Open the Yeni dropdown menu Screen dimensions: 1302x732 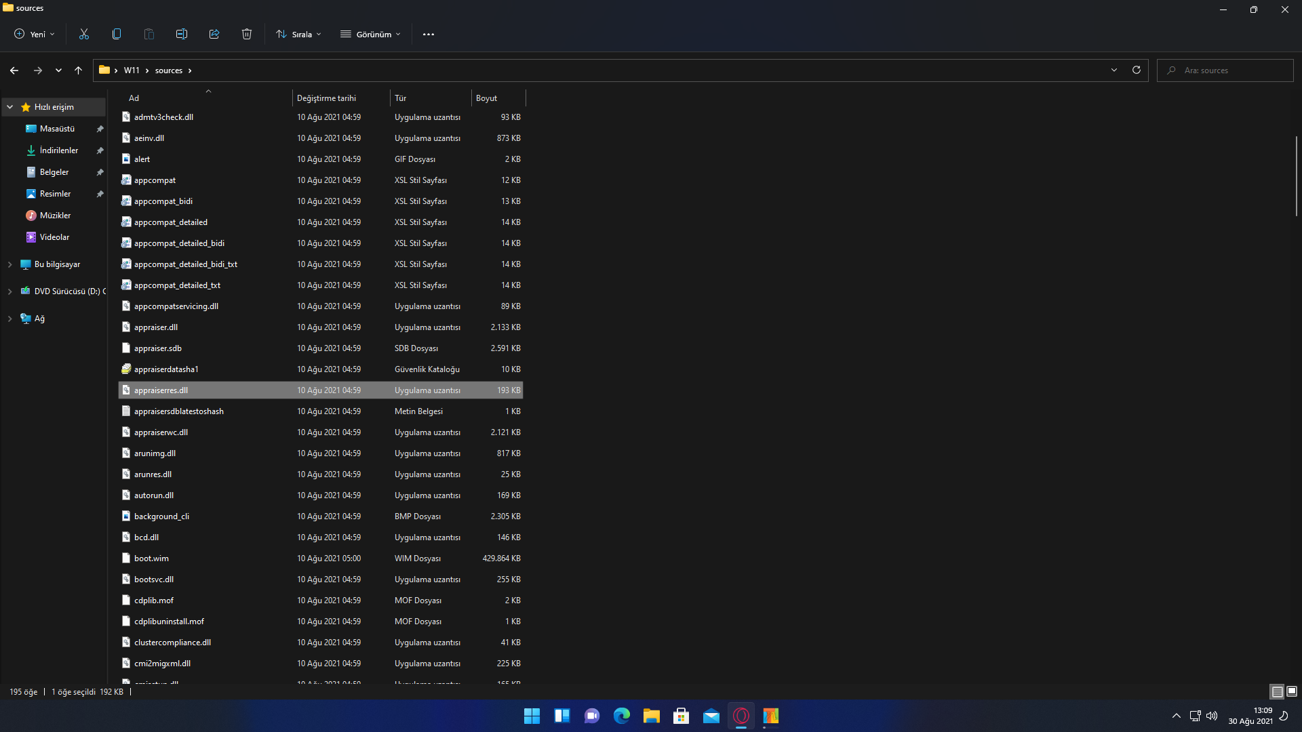35,34
